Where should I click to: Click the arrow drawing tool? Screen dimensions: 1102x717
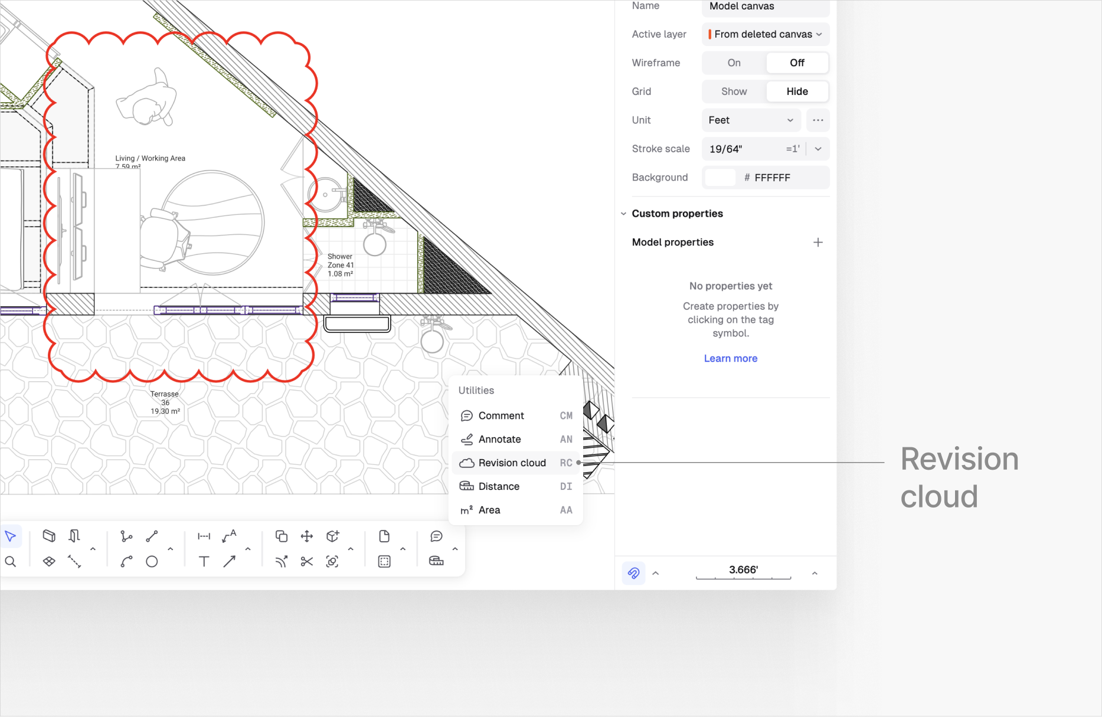click(x=230, y=561)
